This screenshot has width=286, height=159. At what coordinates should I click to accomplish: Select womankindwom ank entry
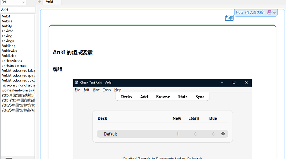point(18,90)
